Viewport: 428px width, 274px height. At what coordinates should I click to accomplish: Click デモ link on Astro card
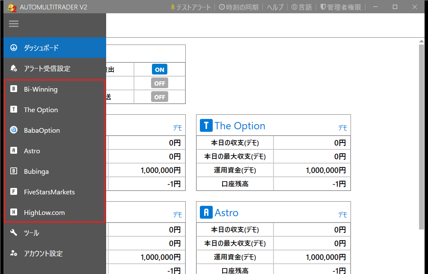(342, 214)
